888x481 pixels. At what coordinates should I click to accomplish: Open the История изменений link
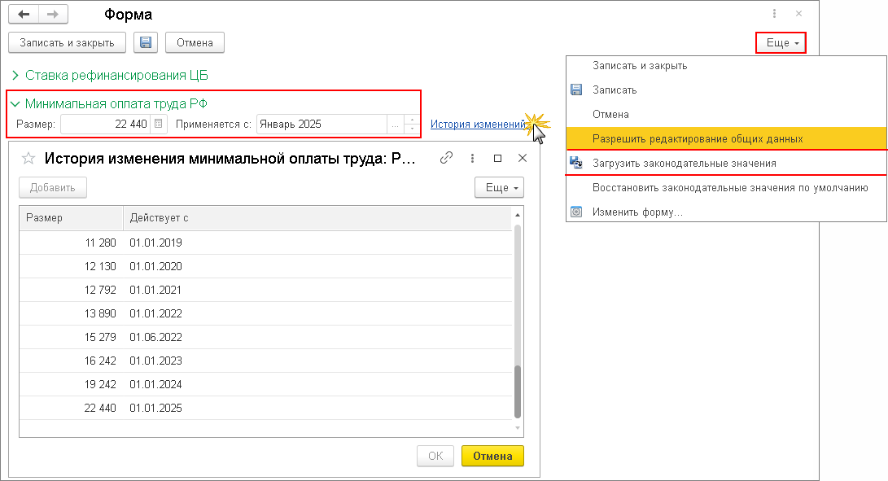(x=478, y=125)
